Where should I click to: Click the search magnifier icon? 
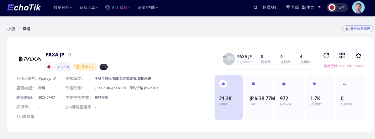coord(256,7)
